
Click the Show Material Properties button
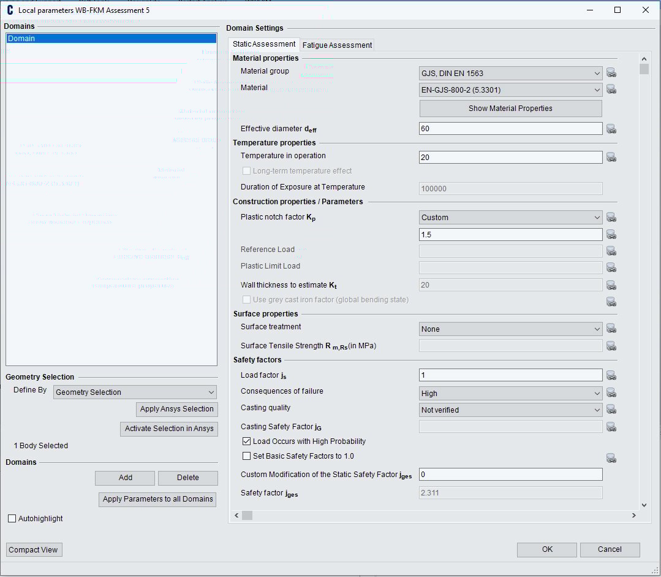coord(510,109)
